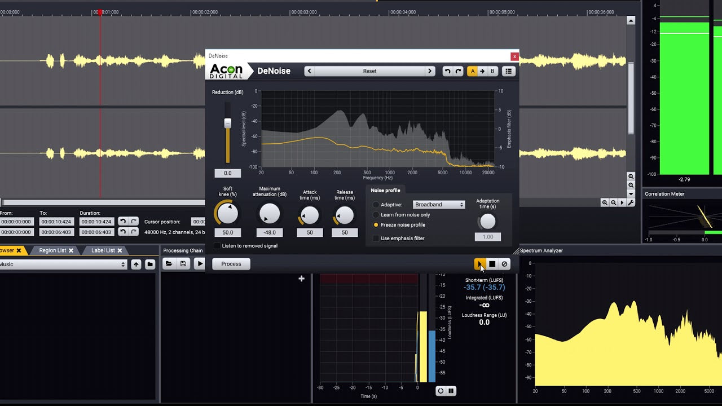
Task: Reset the loudness meter with circular arrow icon
Action: click(441, 391)
